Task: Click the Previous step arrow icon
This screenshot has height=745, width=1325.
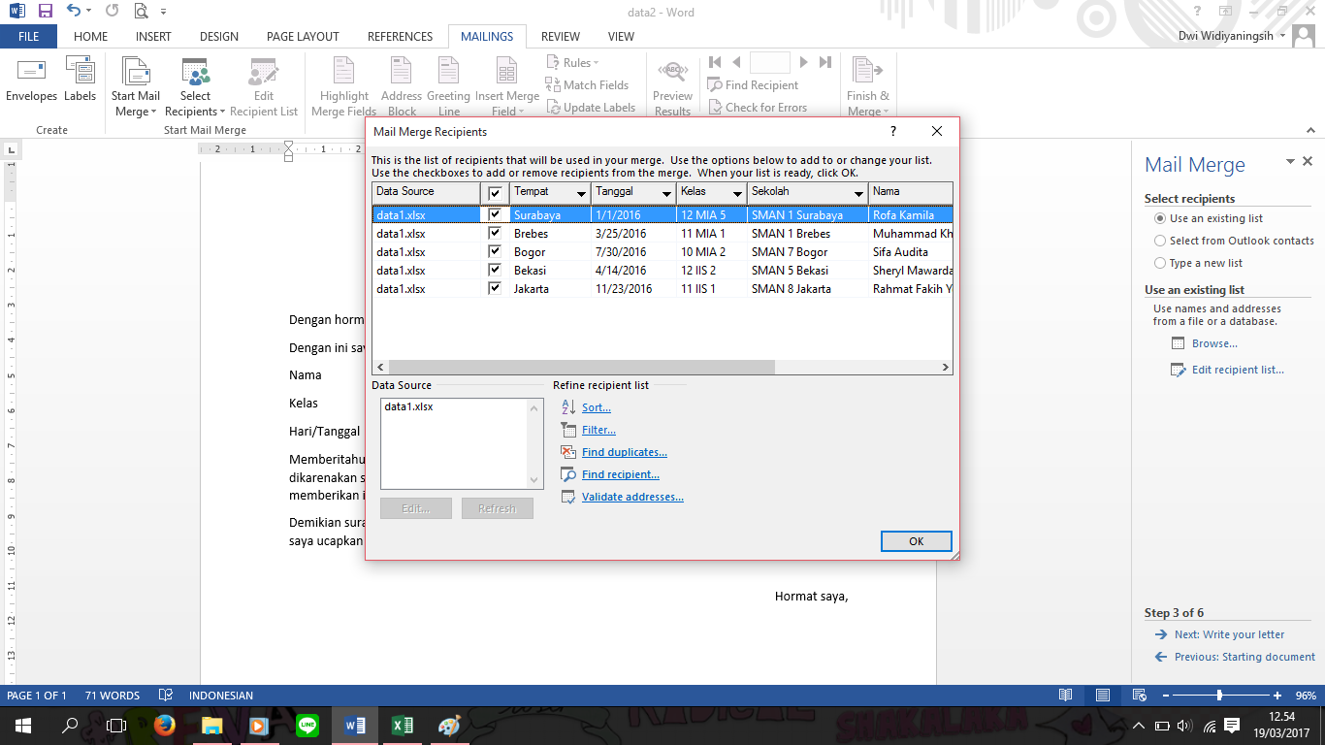Action: coord(1161,657)
